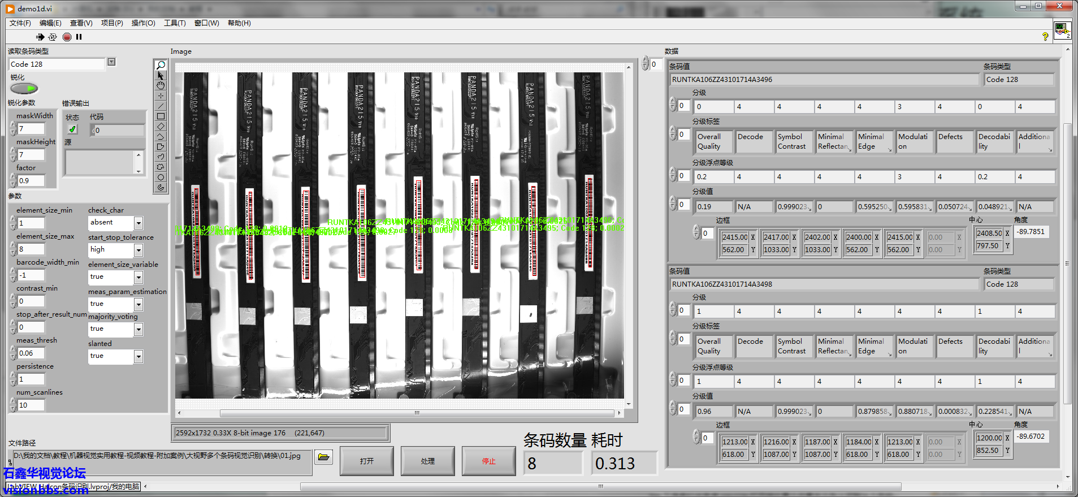Click the Run arrow button
Image resolution: width=1078 pixels, height=497 pixels.
tap(40, 37)
